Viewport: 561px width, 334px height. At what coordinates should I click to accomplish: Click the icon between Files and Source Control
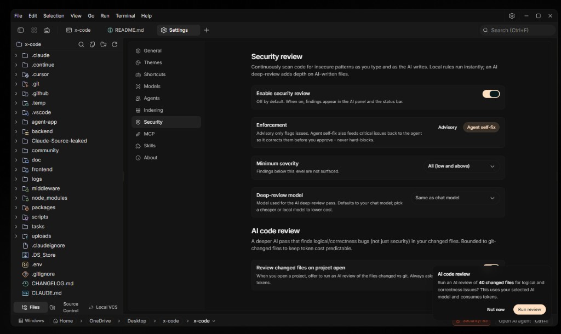pos(52,307)
